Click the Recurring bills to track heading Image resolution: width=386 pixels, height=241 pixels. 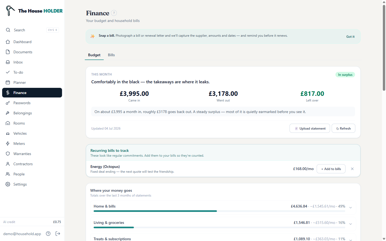pyautogui.click(x=110, y=150)
